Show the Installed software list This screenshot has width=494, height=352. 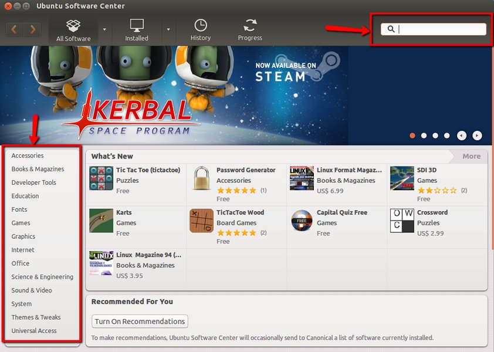pos(137,31)
